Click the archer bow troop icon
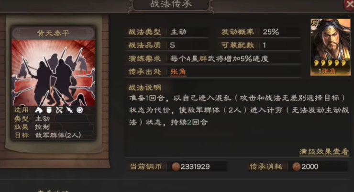Screen dimensions: 354x192 pyautogui.click(x=59, y=110)
